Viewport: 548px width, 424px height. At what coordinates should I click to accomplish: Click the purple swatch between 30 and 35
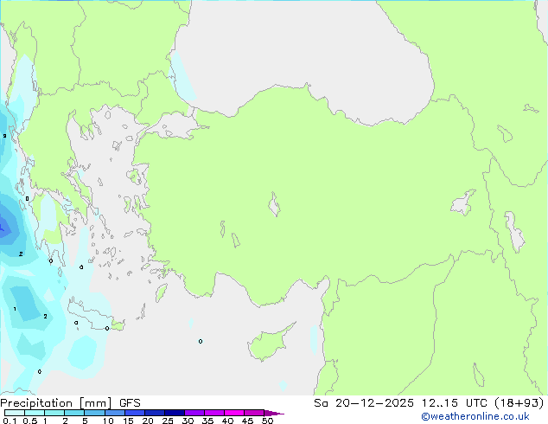(x=194, y=413)
